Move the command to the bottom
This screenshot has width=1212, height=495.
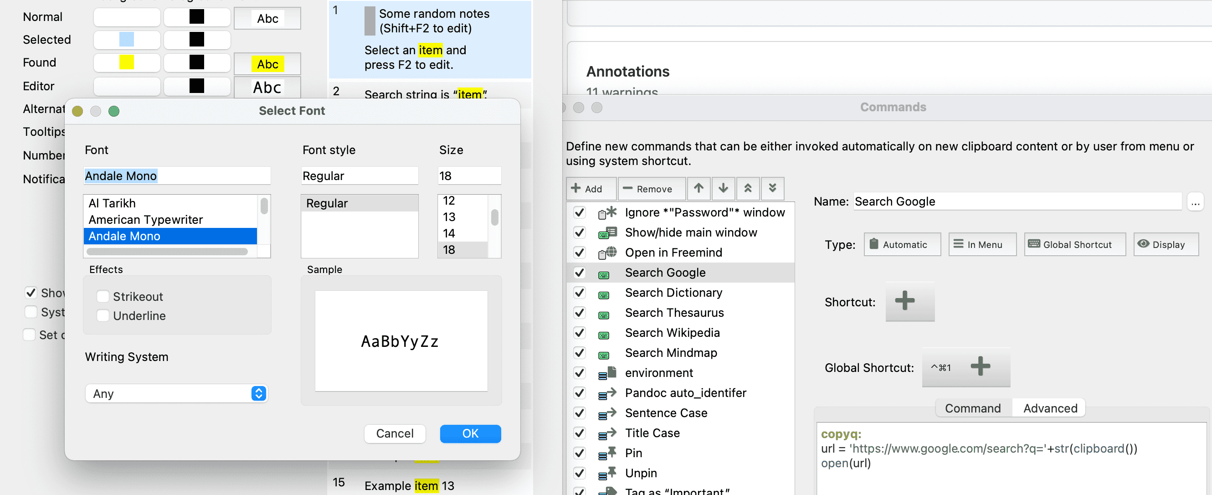[773, 188]
